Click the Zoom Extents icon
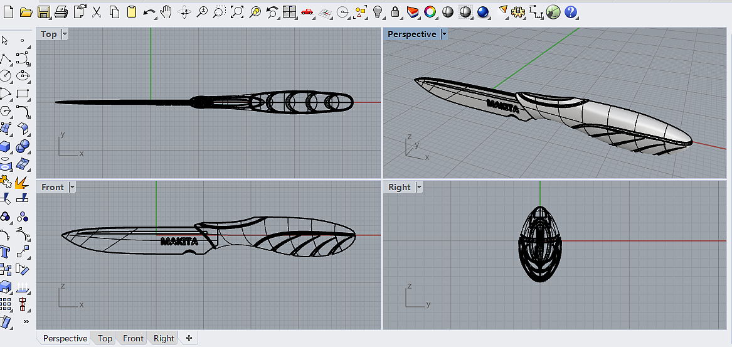The width and height of the screenshot is (732, 347). click(x=237, y=11)
